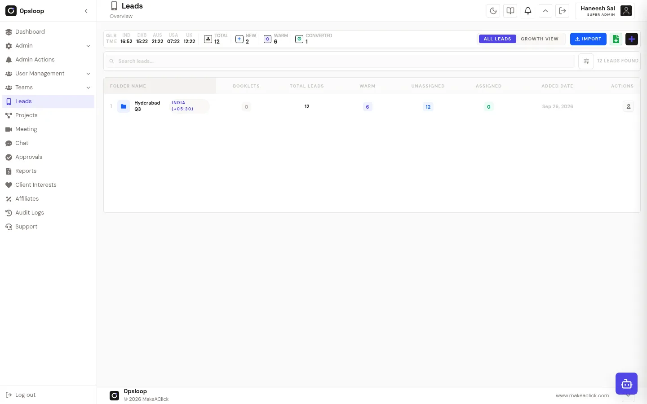Open Affiliates page
Image resolution: width=647 pixels, height=404 pixels.
coord(48,199)
